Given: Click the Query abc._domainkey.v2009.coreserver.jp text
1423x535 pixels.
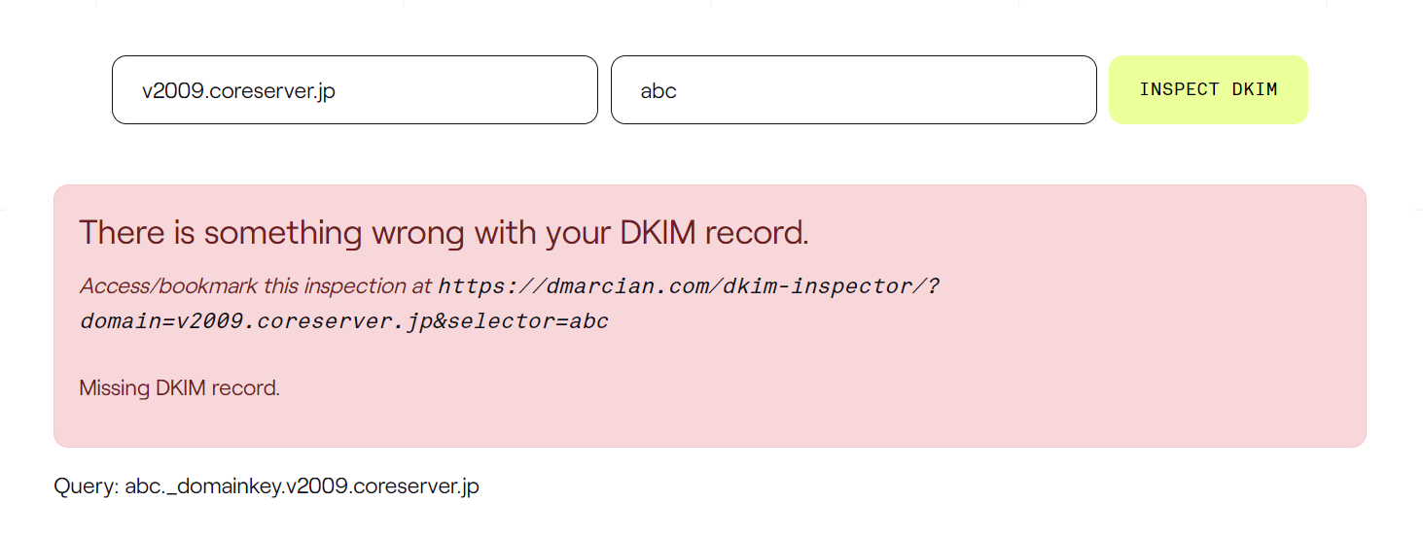Looking at the screenshot, I should point(267,485).
